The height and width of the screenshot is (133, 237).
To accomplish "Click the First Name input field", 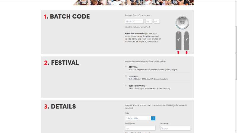I will [140, 128].
